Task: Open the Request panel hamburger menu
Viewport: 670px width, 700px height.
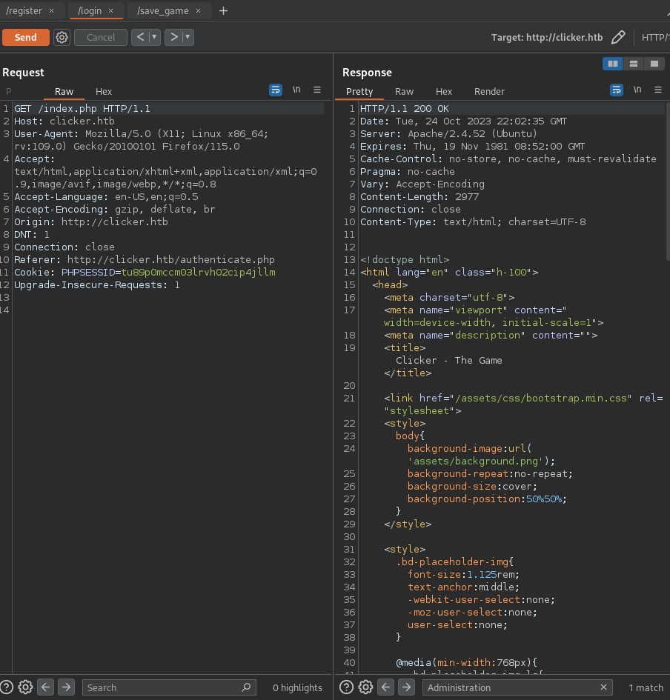Action: [x=317, y=90]
